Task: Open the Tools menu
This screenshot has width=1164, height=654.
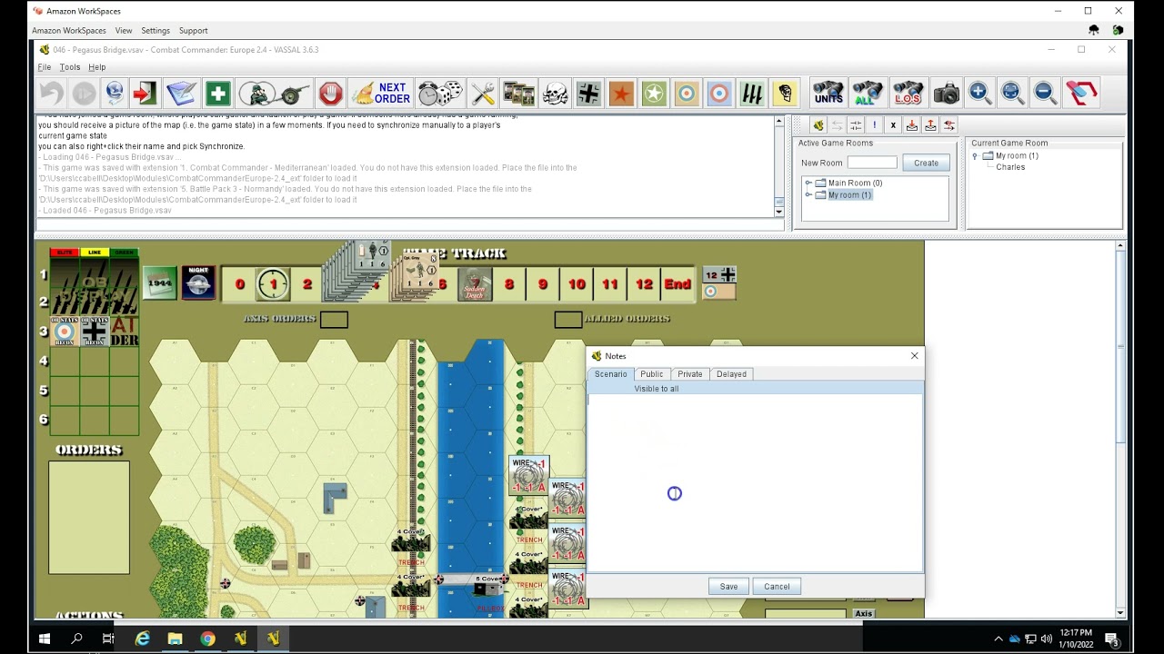Action: [70, 67]
